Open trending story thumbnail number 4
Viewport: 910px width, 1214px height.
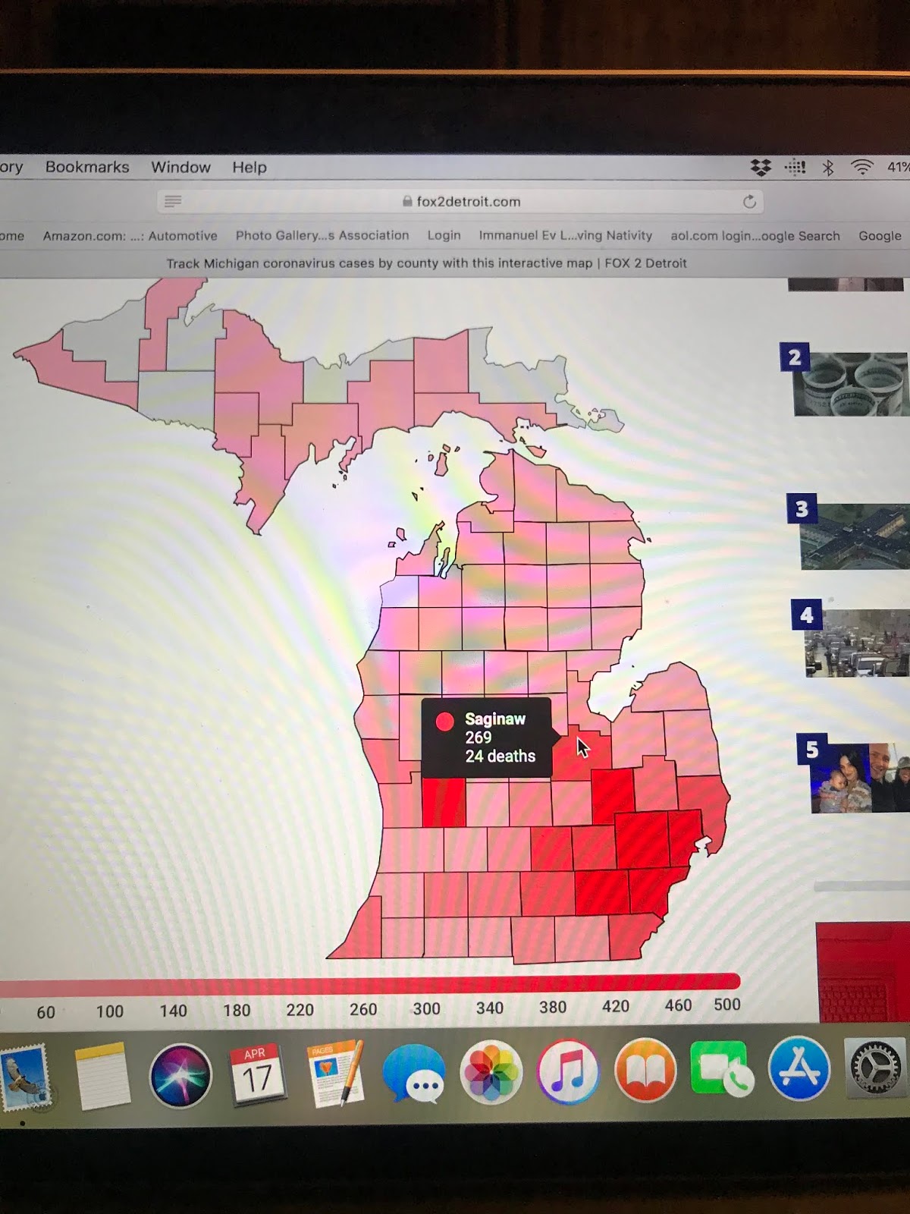tap(858, 643)
